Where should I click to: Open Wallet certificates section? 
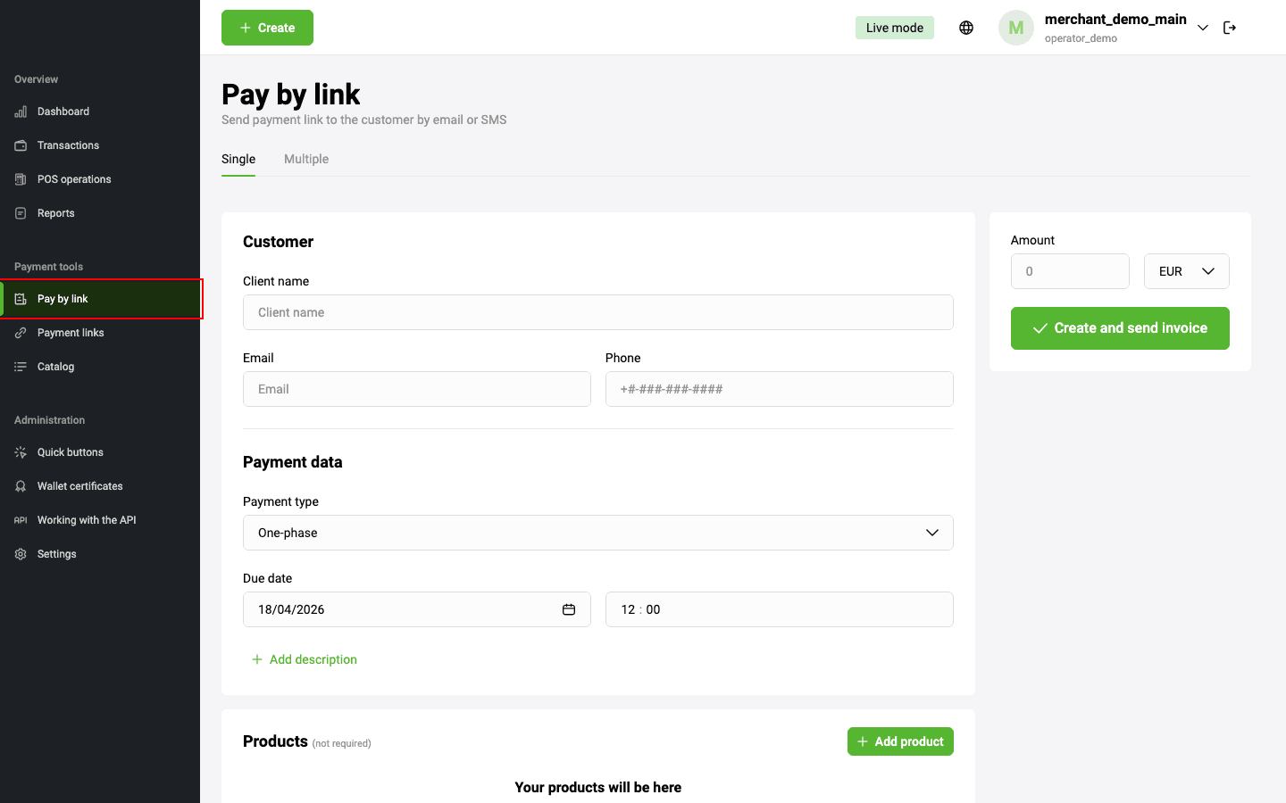(79, 486)
